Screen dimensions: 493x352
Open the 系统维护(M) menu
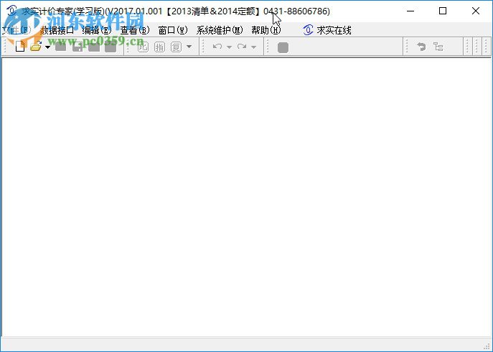point(220,30)
